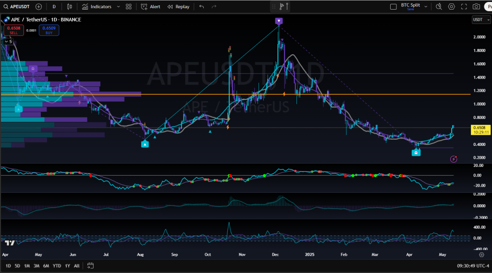Take a chart snapshot

pos(476,7)
